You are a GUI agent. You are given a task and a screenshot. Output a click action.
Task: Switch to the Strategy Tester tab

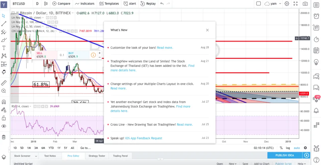coord(97,156)
